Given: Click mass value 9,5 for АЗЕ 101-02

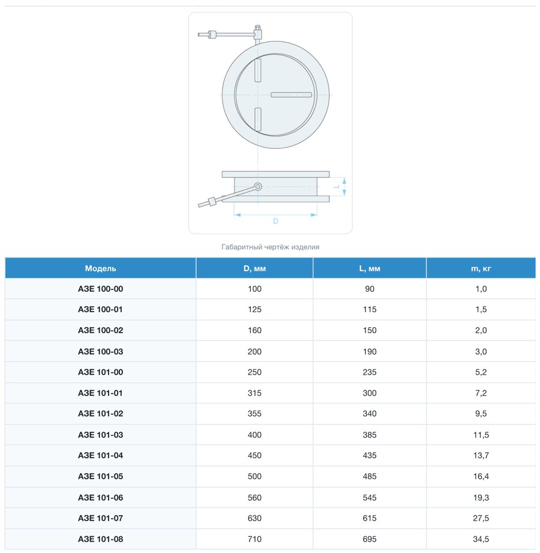Looking at the screenshot, I should point(481,413).
